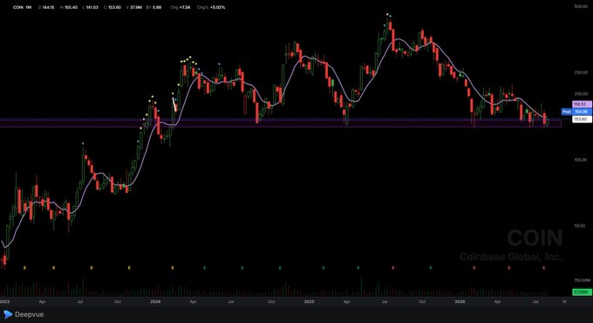Viewport: 593px width, 323px height.
Task: Click the red earnings marker after the 2026 label
Action: pyautogui.click(x=474, y=268)
